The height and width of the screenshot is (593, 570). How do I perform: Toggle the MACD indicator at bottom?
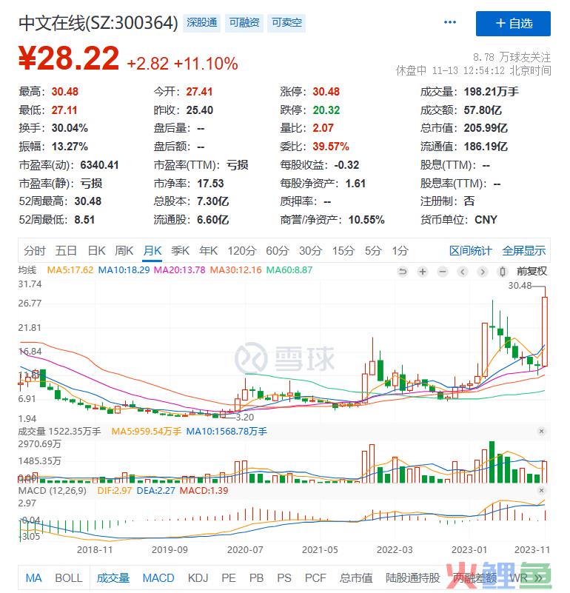(158, 578)
